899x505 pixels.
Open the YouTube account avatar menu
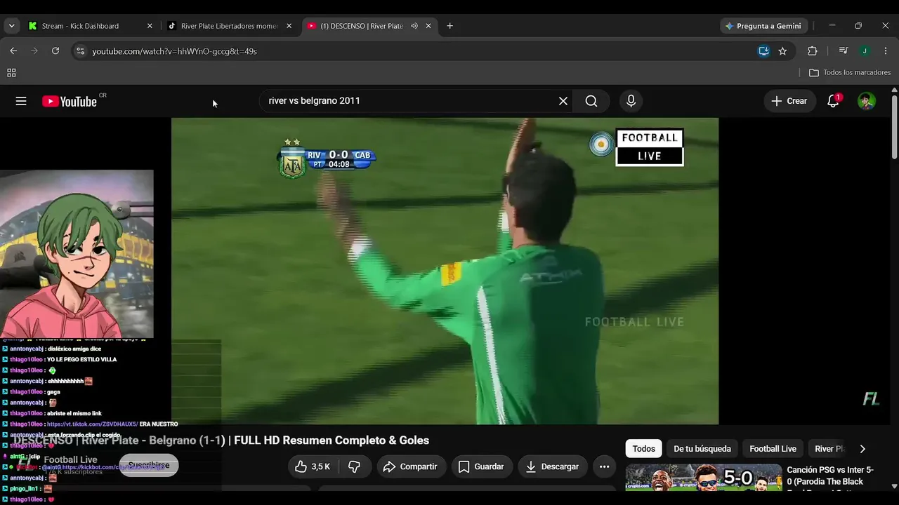click(867, 101)
